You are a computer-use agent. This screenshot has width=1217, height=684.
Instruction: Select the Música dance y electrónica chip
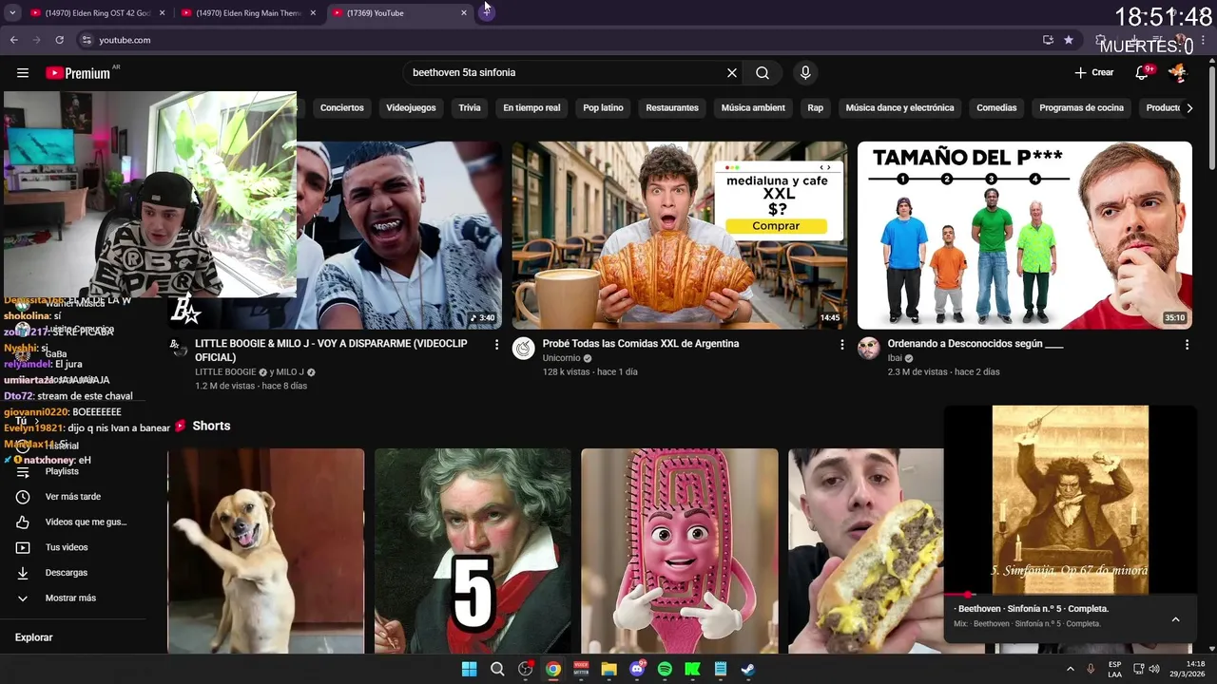(899, 108)
